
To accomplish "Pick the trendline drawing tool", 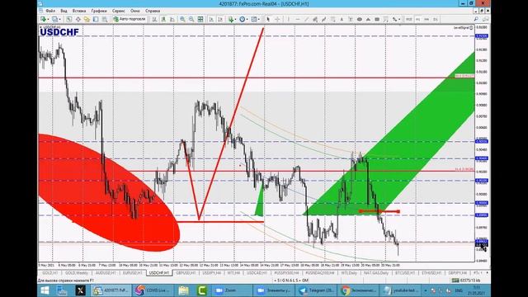I will click(x=306, y=19).
